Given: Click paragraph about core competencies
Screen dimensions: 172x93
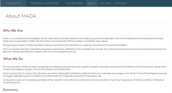Looking at the screenshot, I should click(x=84, y=50).
